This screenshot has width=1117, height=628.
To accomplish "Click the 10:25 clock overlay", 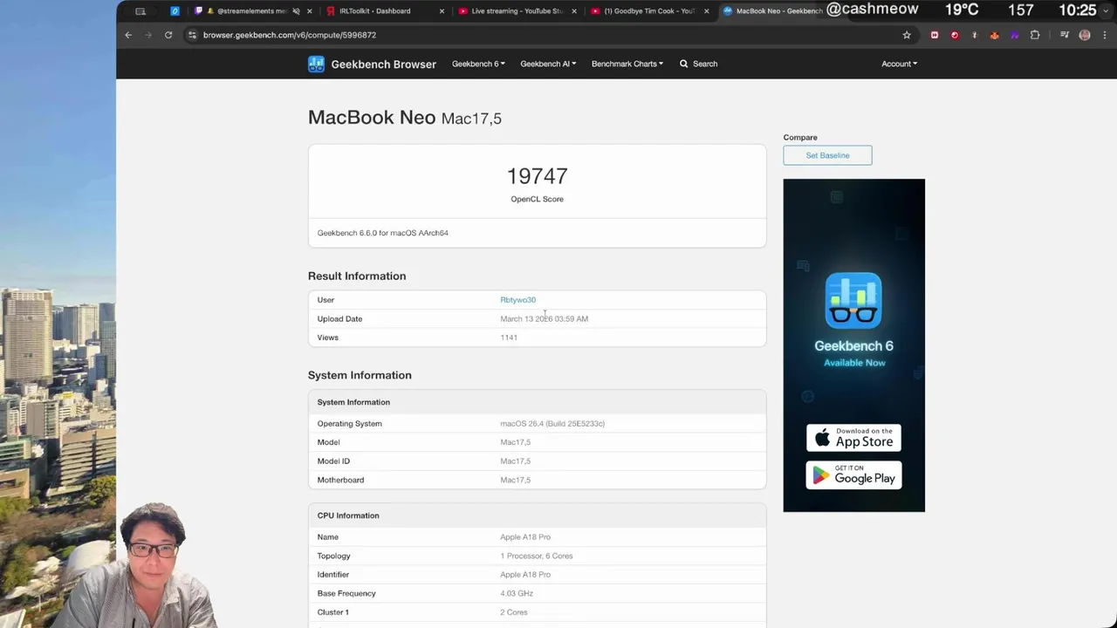I will click(x=1077, y=10).
